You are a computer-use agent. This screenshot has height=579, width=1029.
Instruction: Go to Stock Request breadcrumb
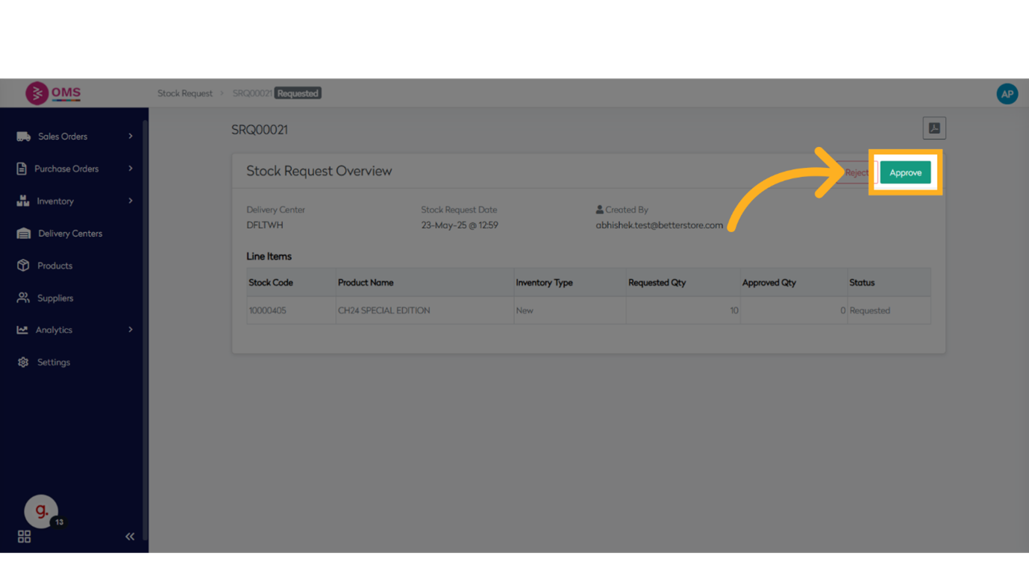[x=185, y=93]
